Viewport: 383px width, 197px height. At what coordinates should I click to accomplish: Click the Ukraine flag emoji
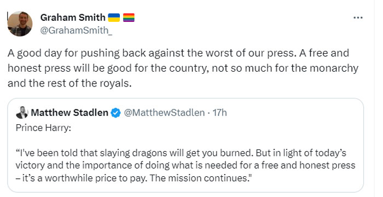point(114,18)
